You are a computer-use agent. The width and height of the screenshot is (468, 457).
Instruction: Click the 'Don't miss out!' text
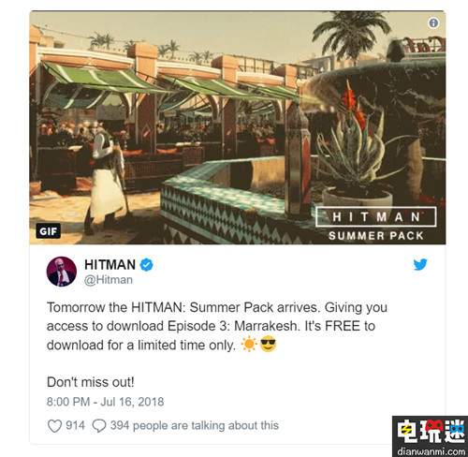(91, 382)
